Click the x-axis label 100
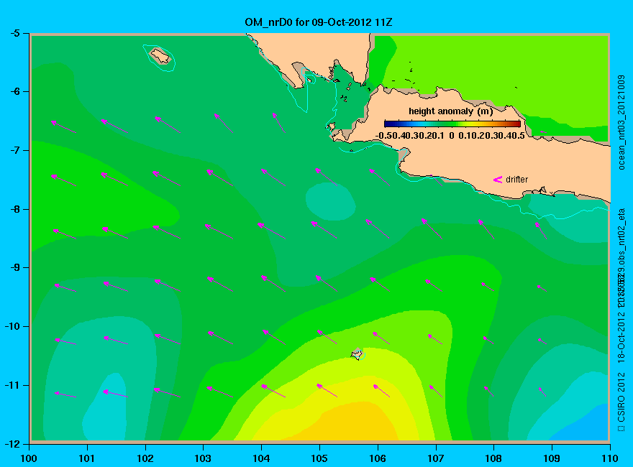 coord(29,458)
